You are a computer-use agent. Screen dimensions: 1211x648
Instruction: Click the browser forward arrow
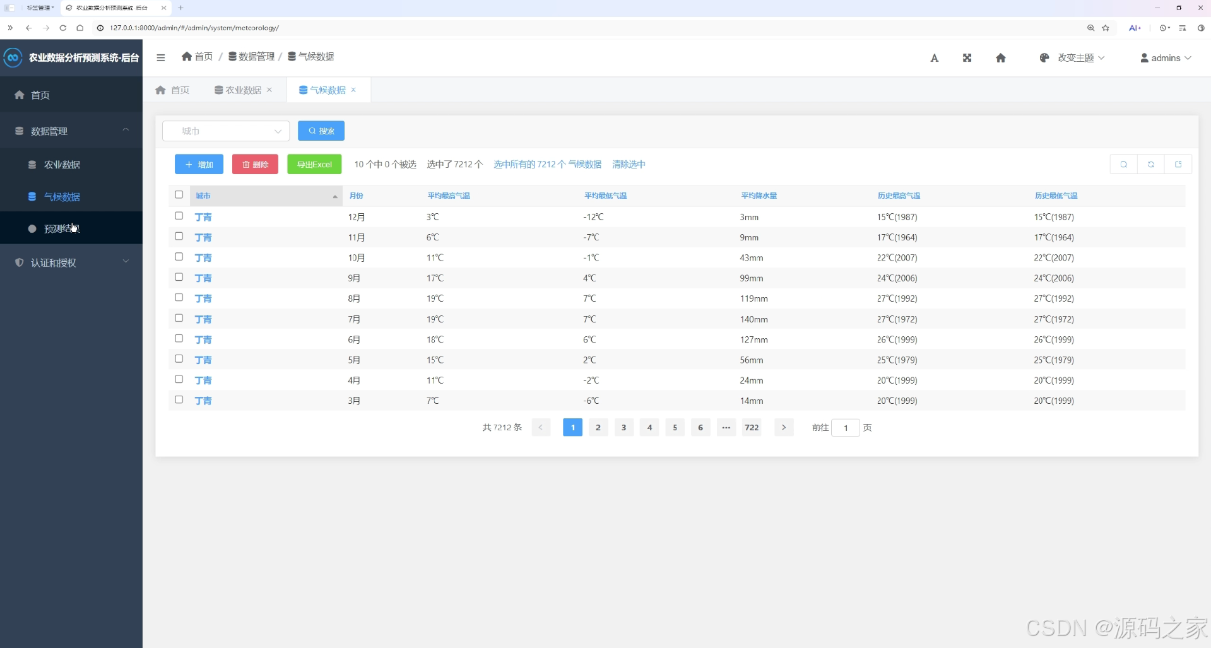click(x=46, y=28)
